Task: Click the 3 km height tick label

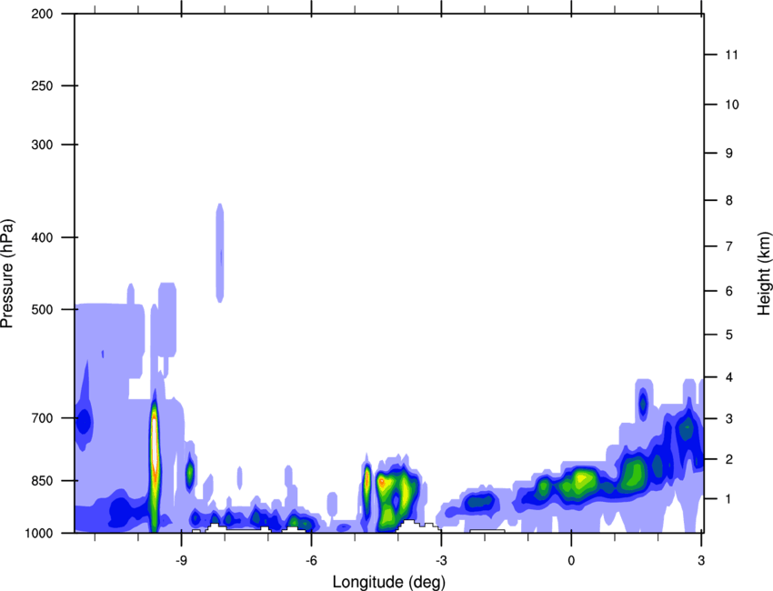Action: (x=729, y=418)
